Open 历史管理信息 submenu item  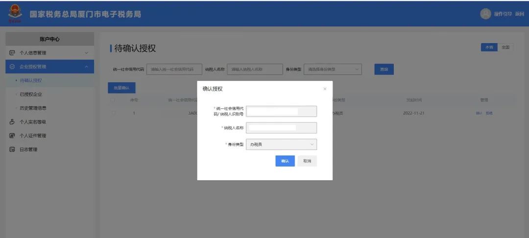coord(33,108)
